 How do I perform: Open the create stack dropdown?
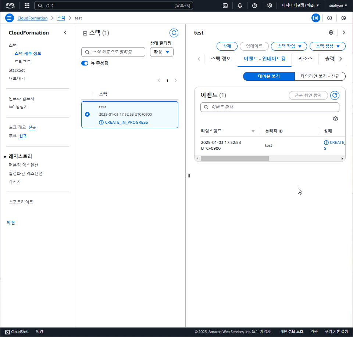328,46
